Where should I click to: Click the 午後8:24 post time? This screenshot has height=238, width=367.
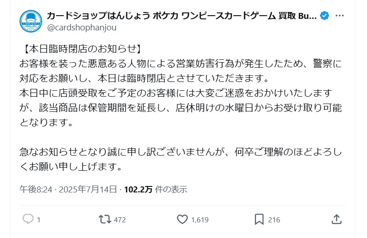point(31,189)
